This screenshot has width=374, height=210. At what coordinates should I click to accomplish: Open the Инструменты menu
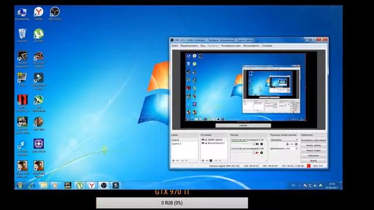pyautogui.click(x=251, y=45)
